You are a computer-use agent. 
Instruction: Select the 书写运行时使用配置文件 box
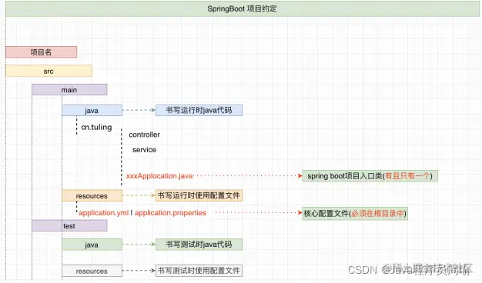(x=199, y=195)
